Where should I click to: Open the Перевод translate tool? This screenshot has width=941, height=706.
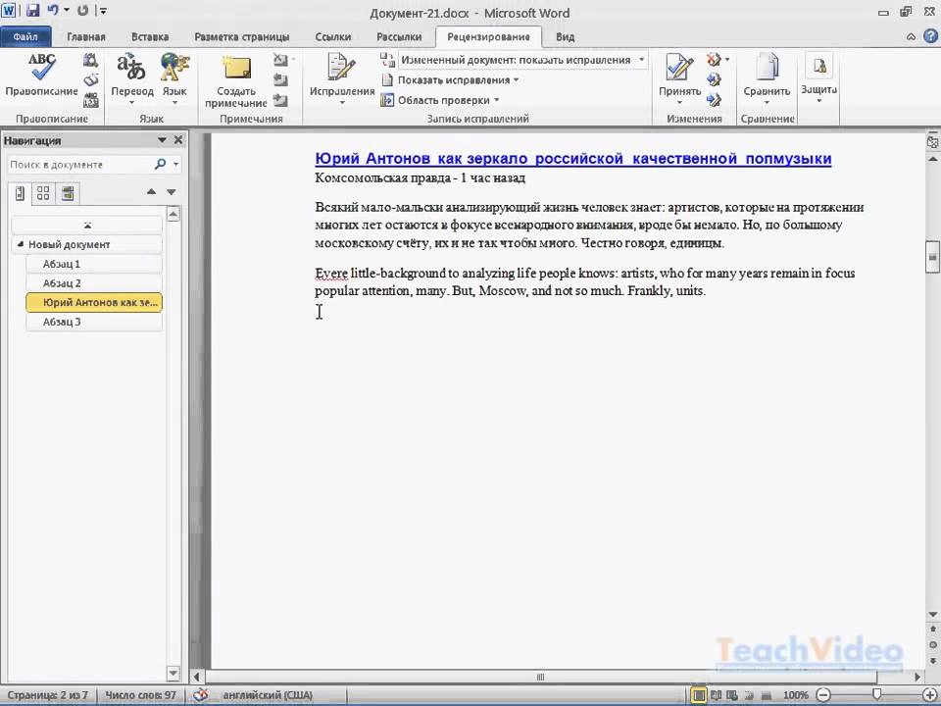click(x=132, y=78)
